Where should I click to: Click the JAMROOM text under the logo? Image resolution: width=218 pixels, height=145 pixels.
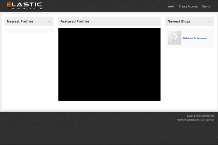point(24,9)
